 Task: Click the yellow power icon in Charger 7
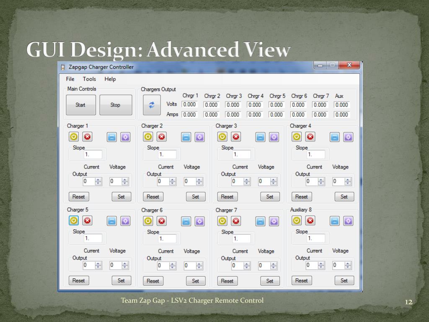(x=222, y=221)
